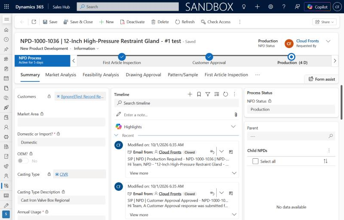Switch to First Article Inspection tab
The width and height of the screenshot is (344, 220).
tap(226, 75)
